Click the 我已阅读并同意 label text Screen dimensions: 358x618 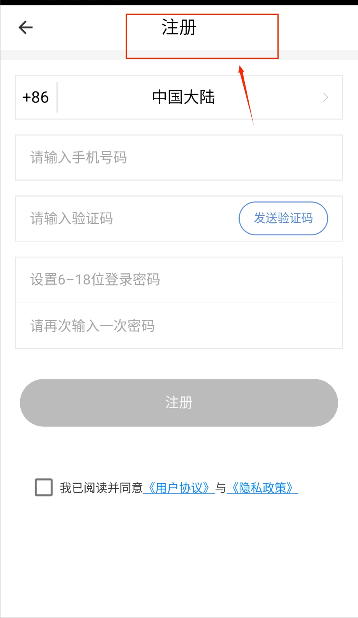[101, 488]
